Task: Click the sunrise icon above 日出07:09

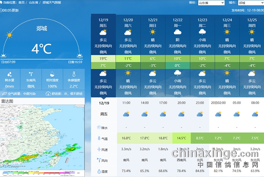Action: coord(4,56)
